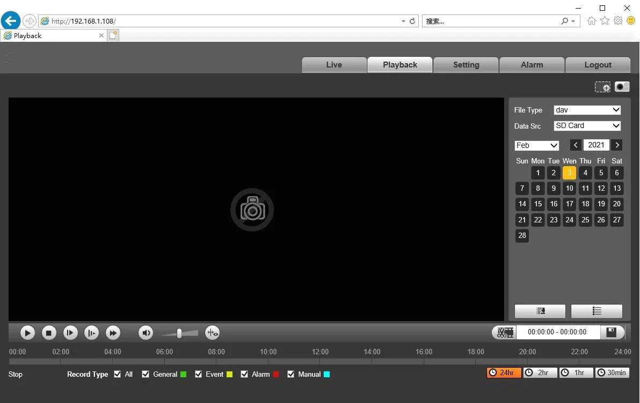Set the timeline scale to 1hr

(x=576, y=373)
